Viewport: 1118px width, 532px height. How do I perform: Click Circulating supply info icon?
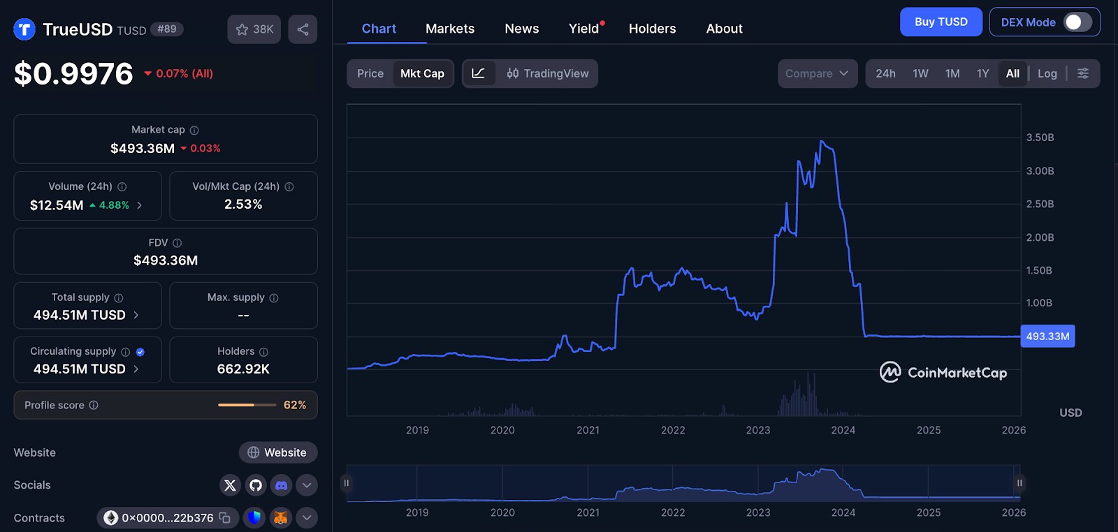pyautogui.click(x=126, y=352)
